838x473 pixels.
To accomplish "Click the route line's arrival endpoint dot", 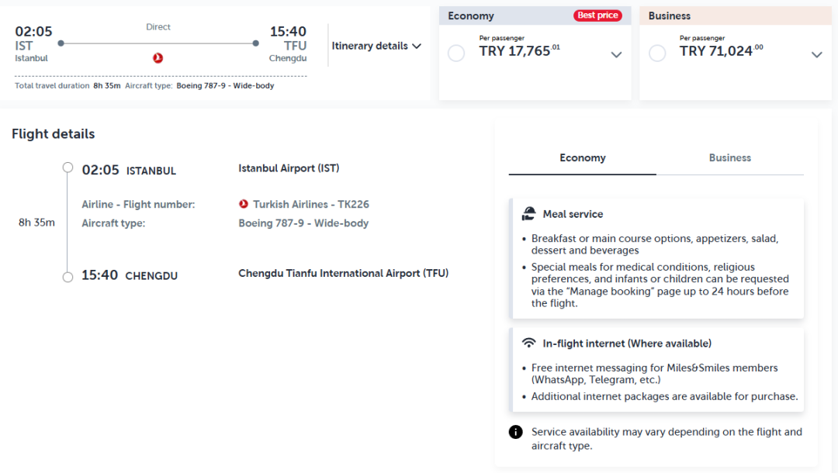I will click(256, 43).
